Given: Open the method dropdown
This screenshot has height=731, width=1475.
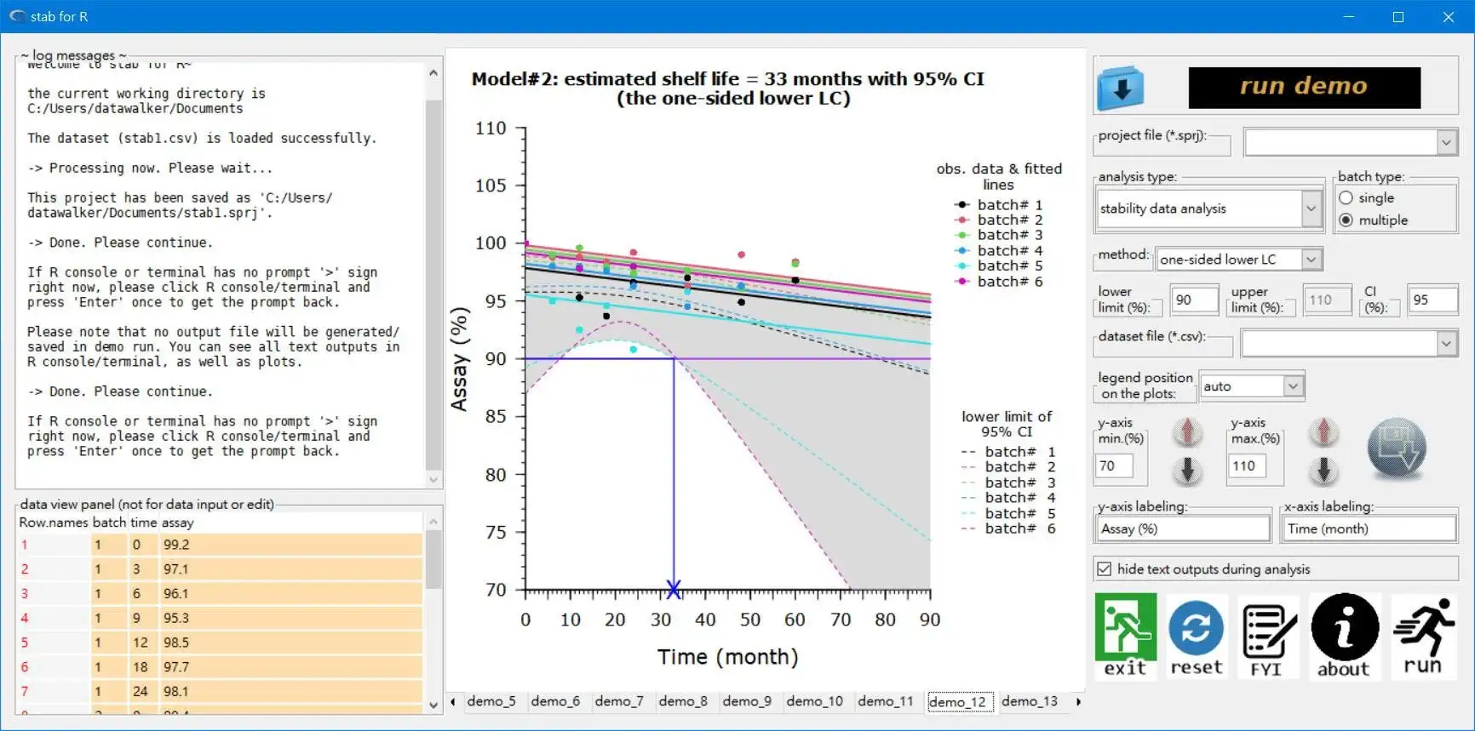Looking at the screenshot, I should click(x=1311, y=259).
